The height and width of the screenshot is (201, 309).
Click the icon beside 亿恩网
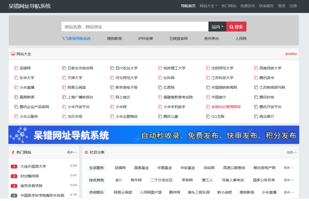pos(160,88)
